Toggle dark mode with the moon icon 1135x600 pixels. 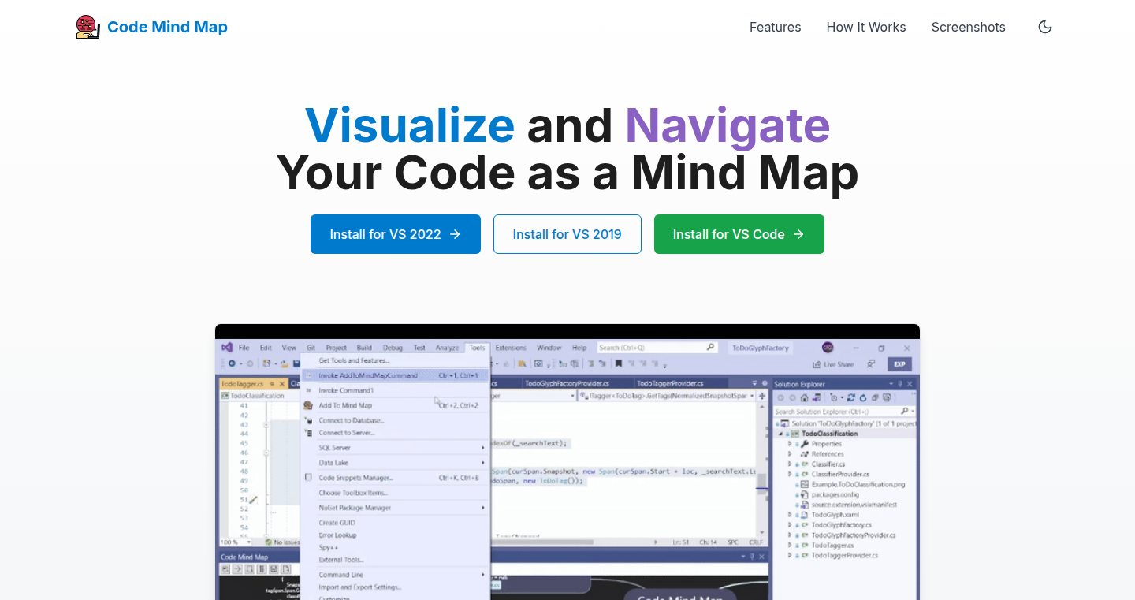(x=1045, y=27)
